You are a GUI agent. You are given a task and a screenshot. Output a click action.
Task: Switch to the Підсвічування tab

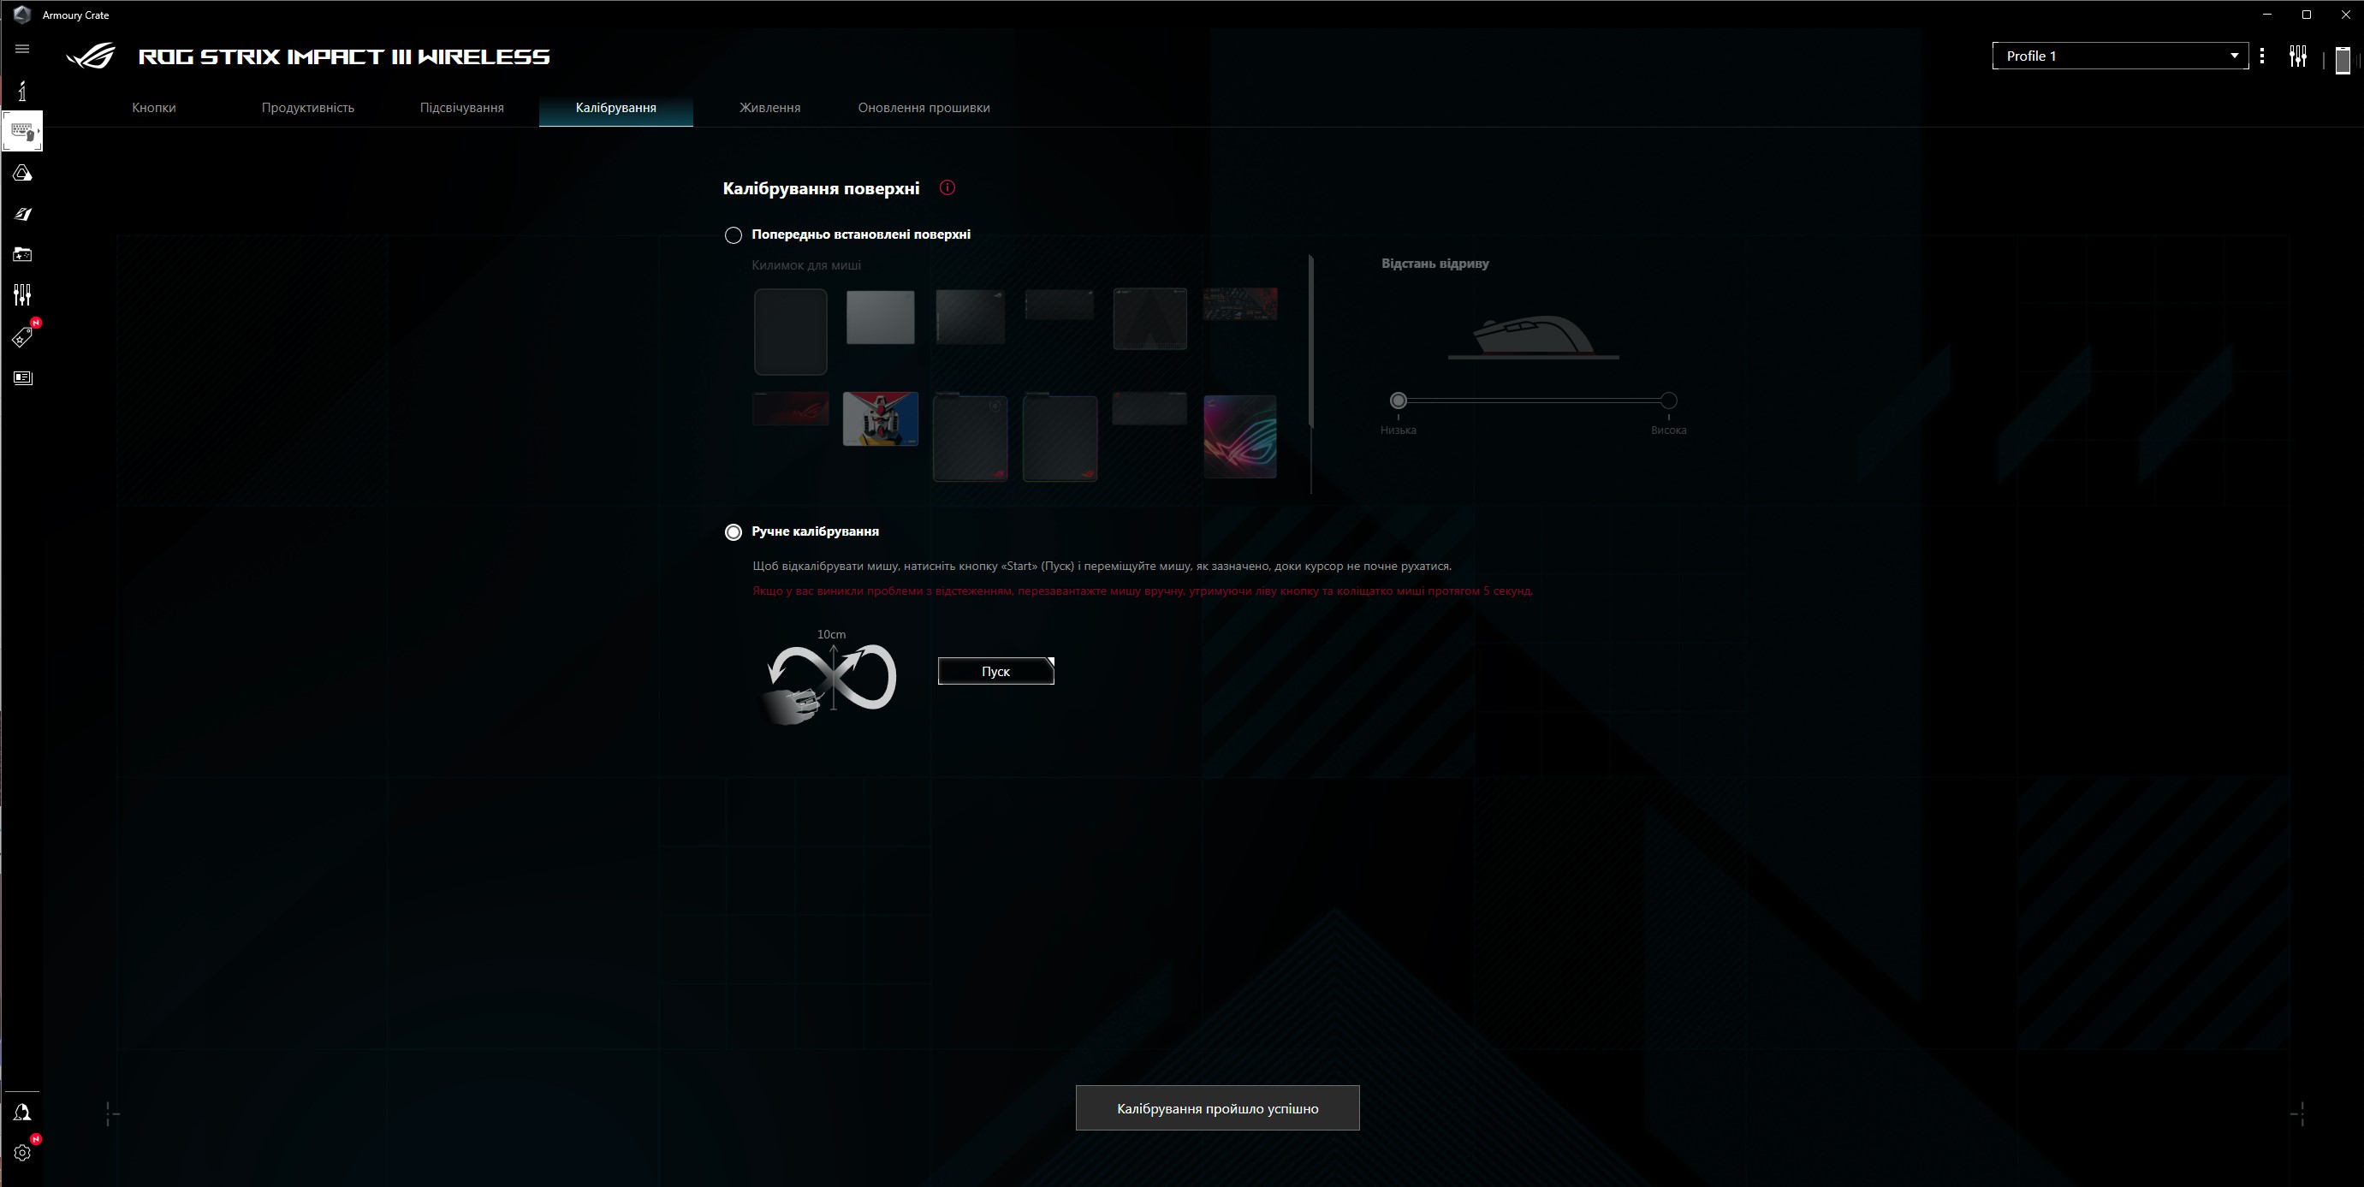(461, 107)
